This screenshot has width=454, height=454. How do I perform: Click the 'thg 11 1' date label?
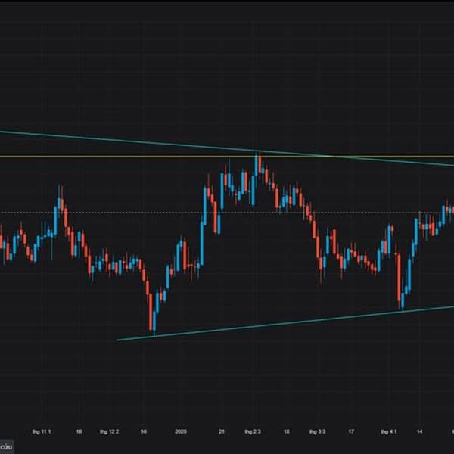pyautogui.click(x=42, y=432)
